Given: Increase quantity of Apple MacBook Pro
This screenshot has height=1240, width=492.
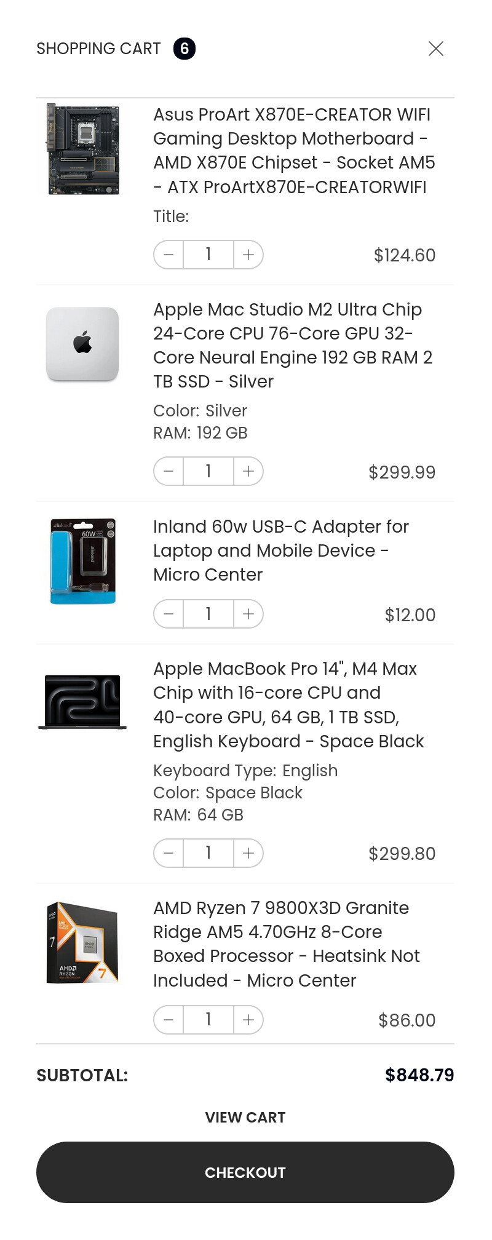Looking at the screenshot, I should tap(248, 853).
